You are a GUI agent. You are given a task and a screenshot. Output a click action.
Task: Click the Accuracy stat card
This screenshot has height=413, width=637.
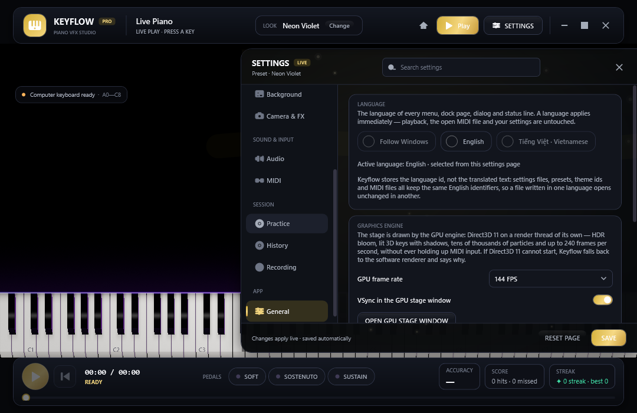pos(459,376)
